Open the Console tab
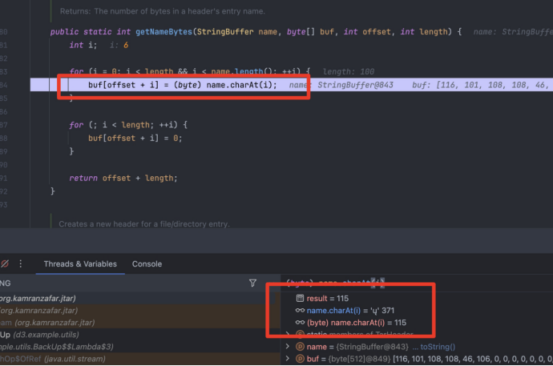Viewport: 553px width, 366px height. tap(147, 263)
